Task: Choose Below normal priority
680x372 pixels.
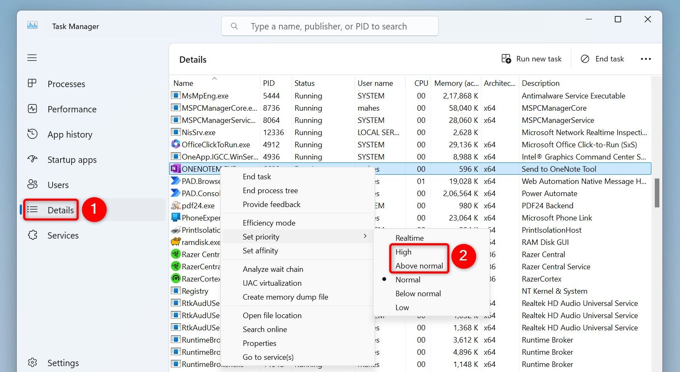Action: (418, 294)
